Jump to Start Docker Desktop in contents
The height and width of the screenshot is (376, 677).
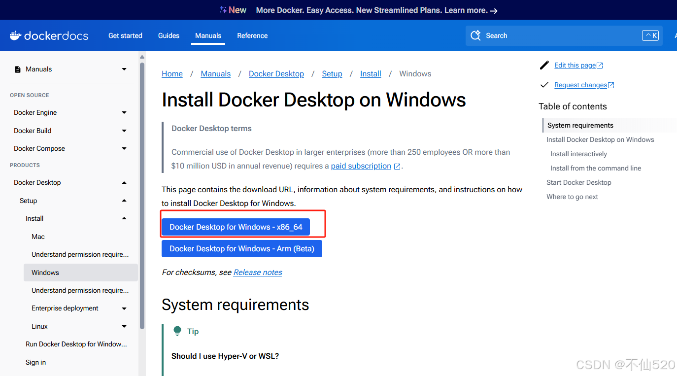[x=579, y=182]
